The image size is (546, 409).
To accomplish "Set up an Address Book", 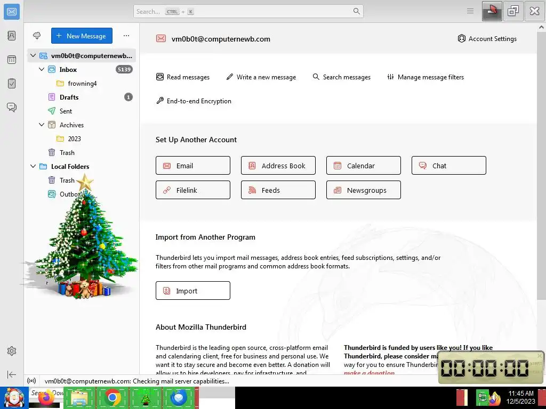I will point(278,165).
